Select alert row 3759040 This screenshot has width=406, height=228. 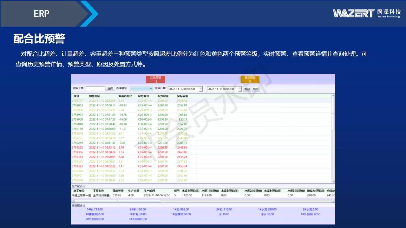(201, 124)
